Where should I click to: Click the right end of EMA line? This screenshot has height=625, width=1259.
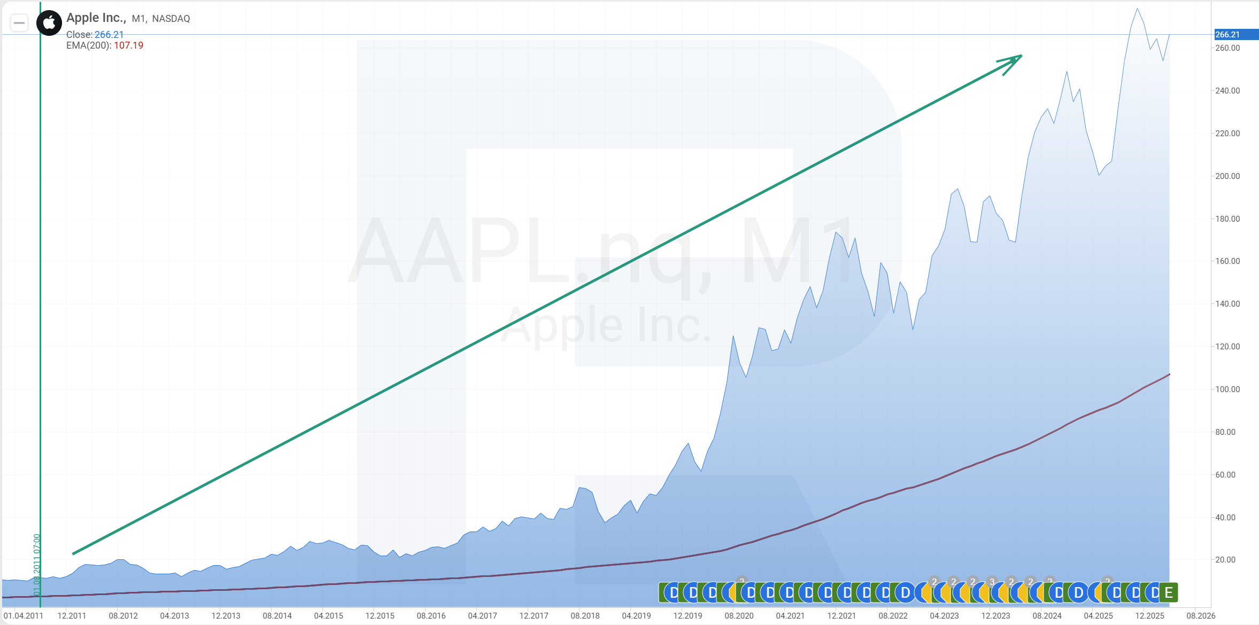coord(1168,375)
